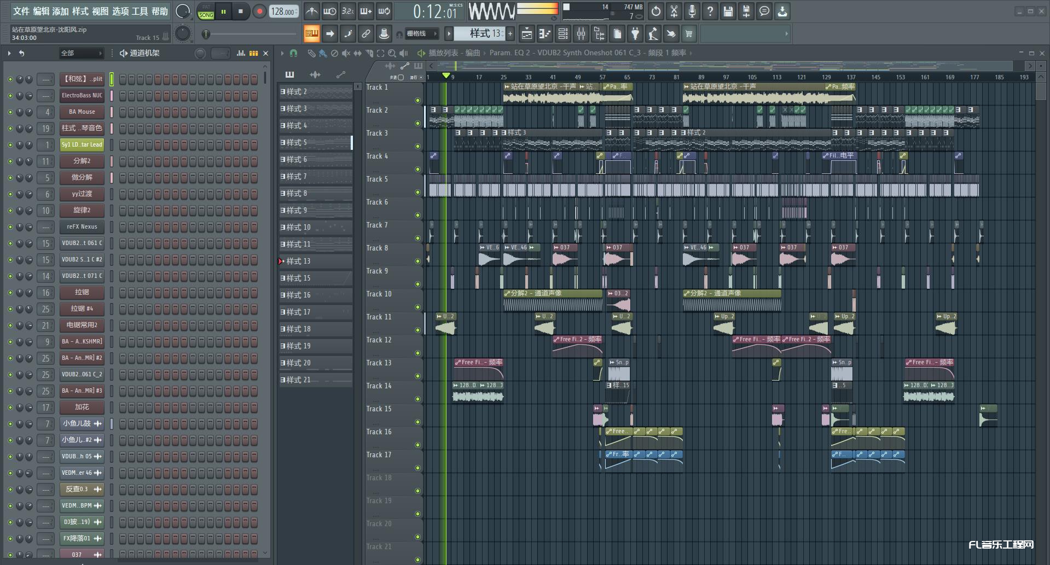Open the Browser tree view icon
Screen dimensions: 1050x565
(599, 34)
